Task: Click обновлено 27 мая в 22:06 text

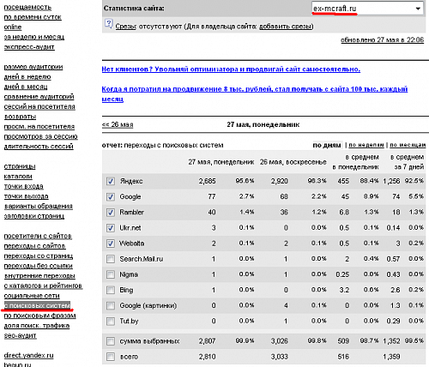Action: click(382, 40)
